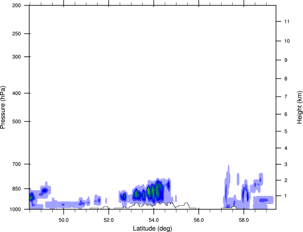303x232 pixels.
Task: Click the 56.0 latitude label
Action: pyautogui.click(x=199, y=220)
